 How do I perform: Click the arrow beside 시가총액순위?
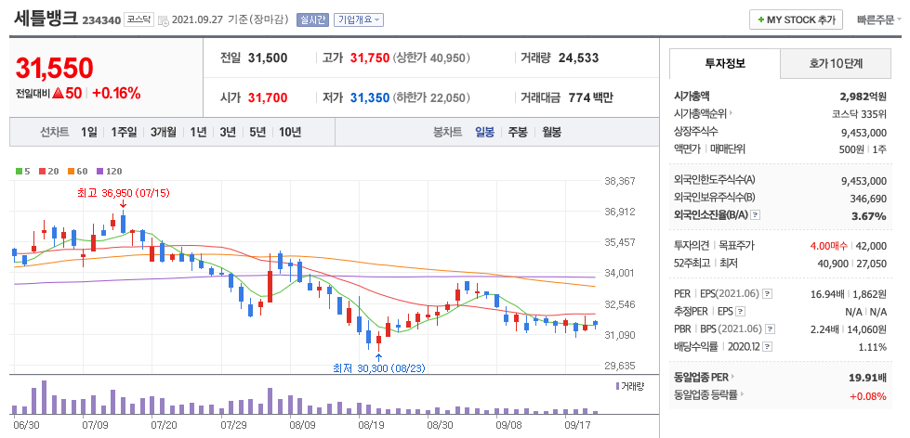(x=732, y=113)
